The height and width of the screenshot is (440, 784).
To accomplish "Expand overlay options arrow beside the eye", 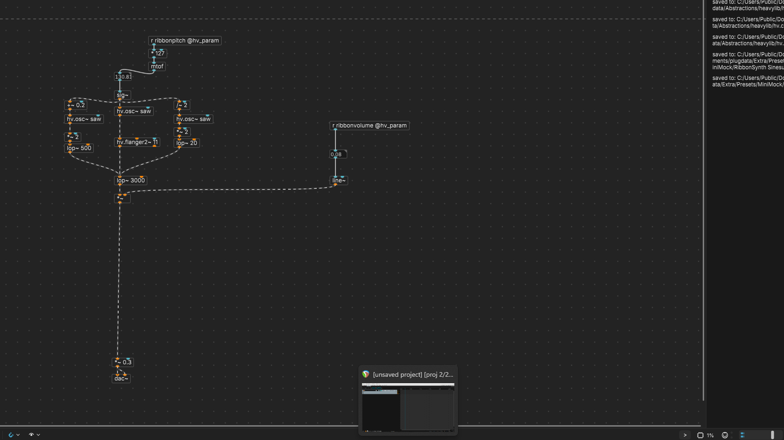I will [x=38, y=434].
